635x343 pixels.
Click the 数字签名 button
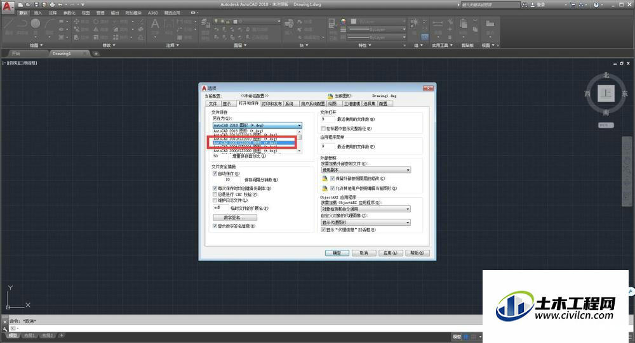click(235, 217)
